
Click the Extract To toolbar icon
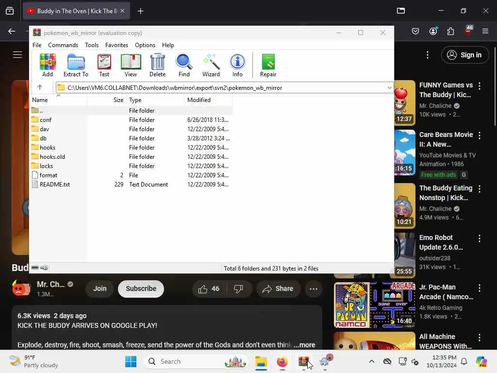click(76, 65)
